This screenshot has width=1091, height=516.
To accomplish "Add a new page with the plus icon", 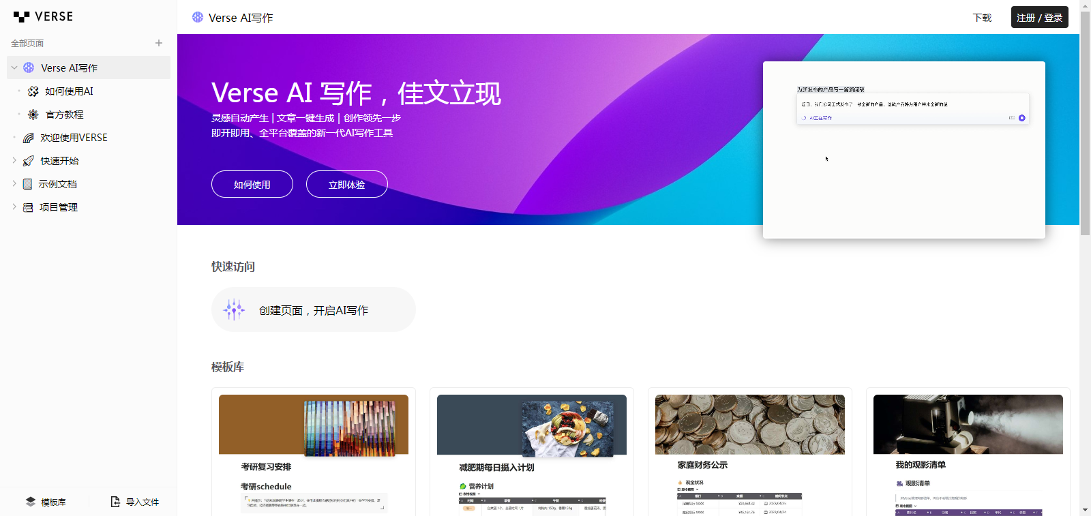I will pyautogui.click(x=159, y=43).
